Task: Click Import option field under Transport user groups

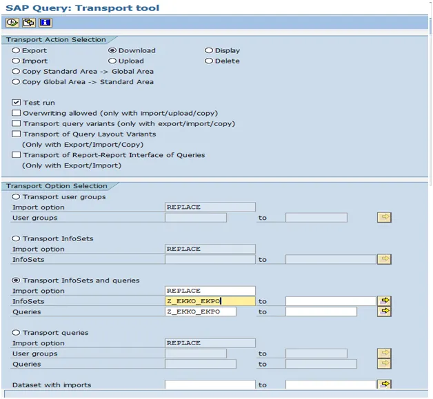Action: [x=210, y=207]
